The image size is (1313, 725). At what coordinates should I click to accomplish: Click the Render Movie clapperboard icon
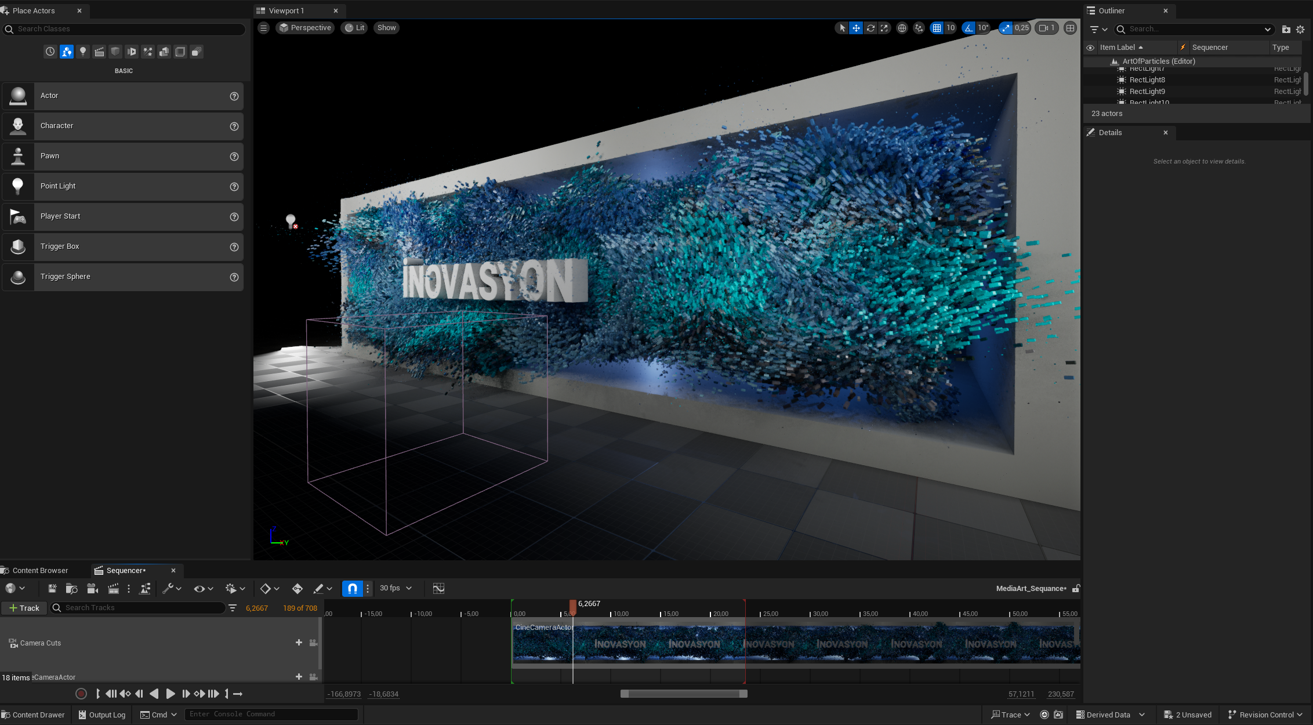click(x=113, y=589)
